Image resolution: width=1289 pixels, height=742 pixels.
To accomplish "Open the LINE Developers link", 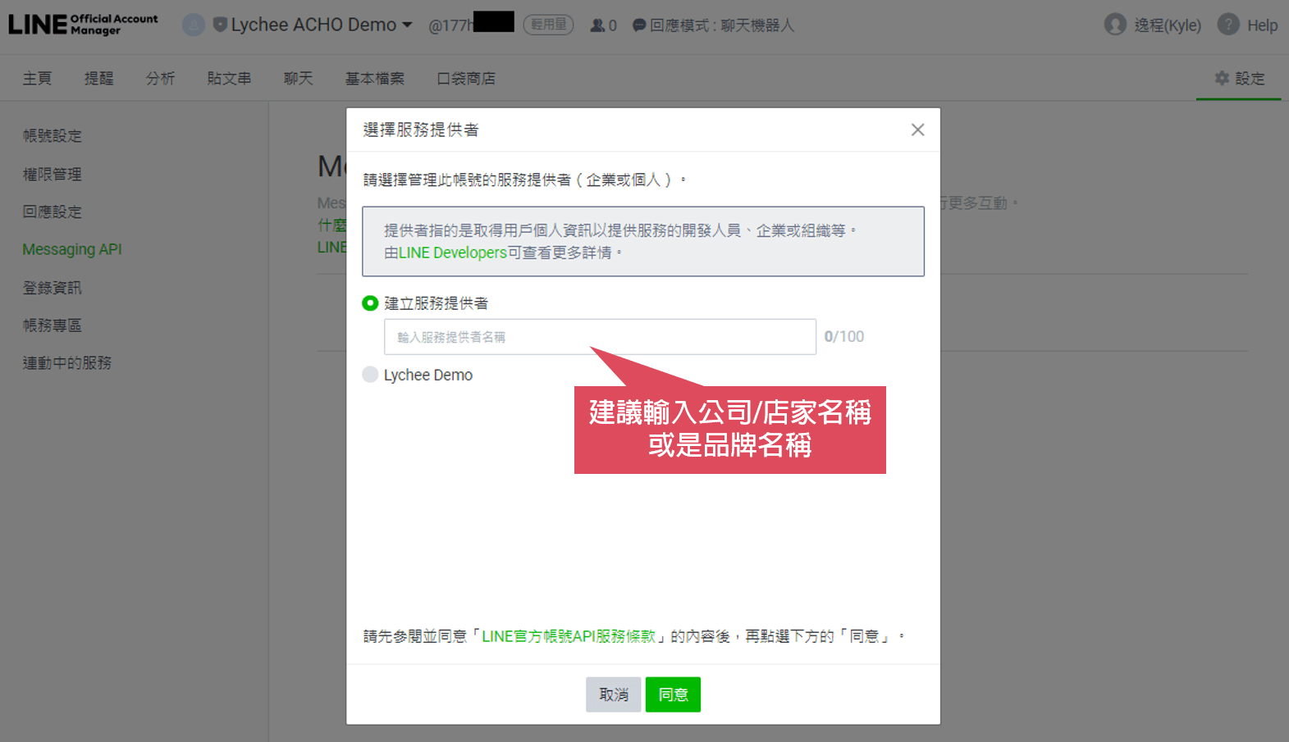I will (x=453, y=253).
